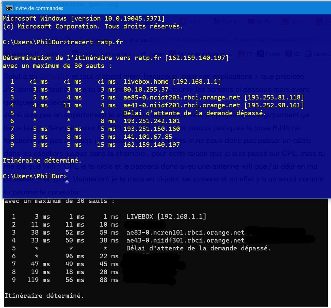The image size is (331, 308).
Task: Click the '15 ms' value in hop 9
Action: [x=106, y=145]
